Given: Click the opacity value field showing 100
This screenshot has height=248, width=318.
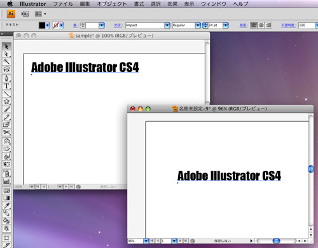Looking at the screenshot, I should (307, 26).
